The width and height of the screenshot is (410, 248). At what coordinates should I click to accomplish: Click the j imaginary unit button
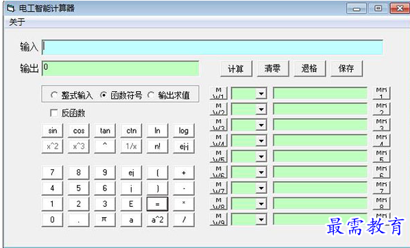(131, 188)
